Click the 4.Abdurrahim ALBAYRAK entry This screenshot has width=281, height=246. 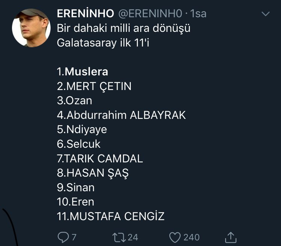point(121,115)
